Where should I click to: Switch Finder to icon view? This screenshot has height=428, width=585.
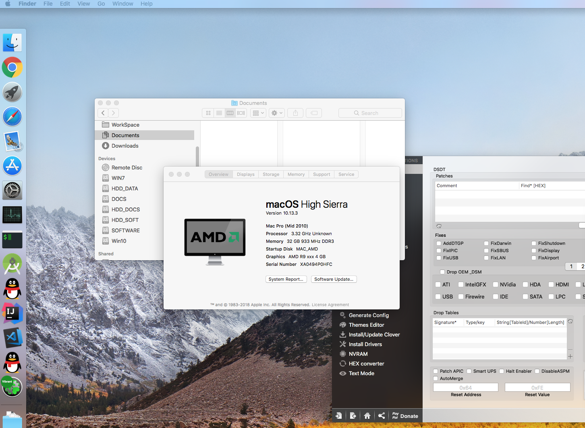[208, 113]
